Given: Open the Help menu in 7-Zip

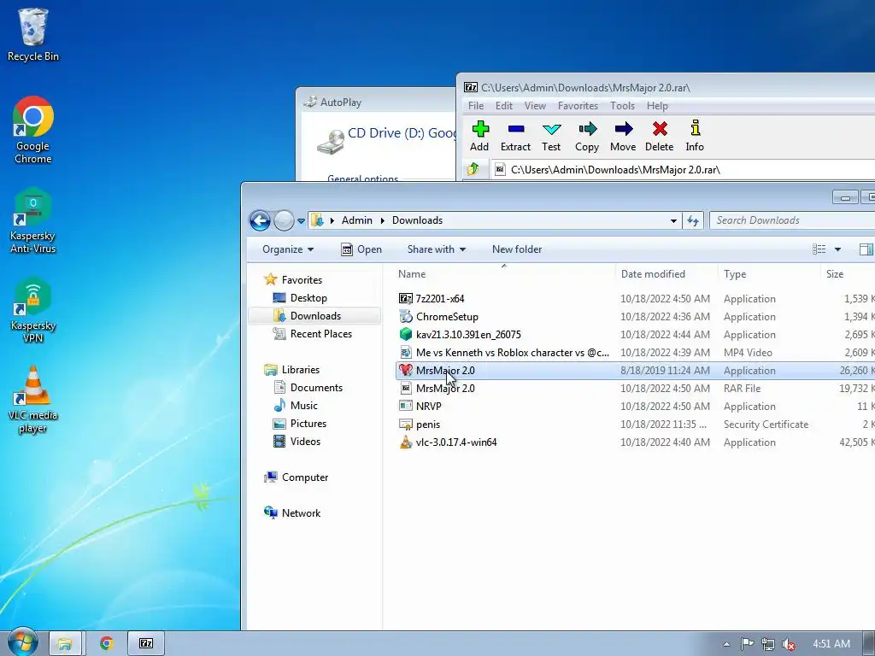Looking at the screenshot, I should [x=657, y=105].
